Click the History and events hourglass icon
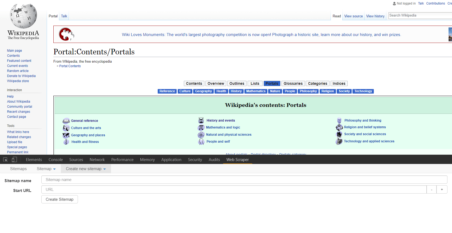 pyautogui.click(x=201, y=120)
